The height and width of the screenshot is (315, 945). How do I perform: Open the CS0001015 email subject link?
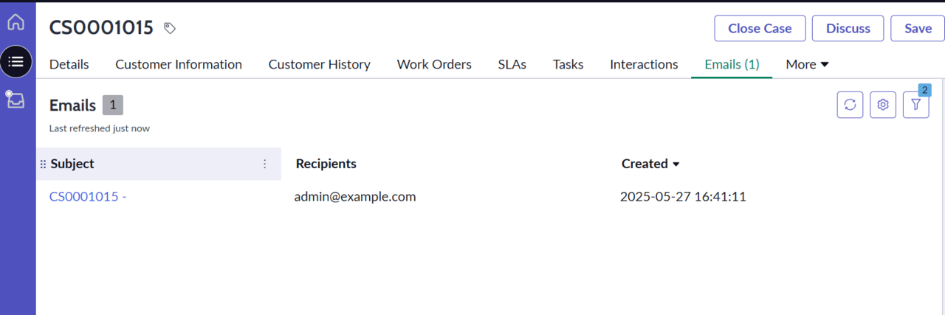(x=88, y=196)
